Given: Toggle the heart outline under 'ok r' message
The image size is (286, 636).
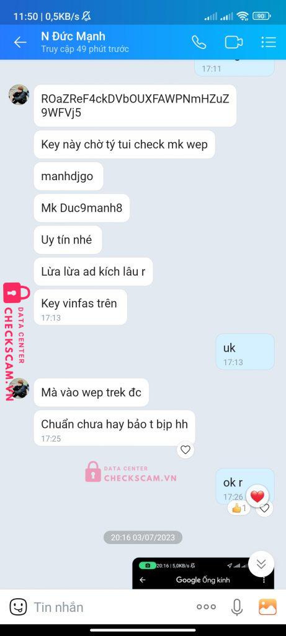Looking at the screenshot, I should coord(264,508).
